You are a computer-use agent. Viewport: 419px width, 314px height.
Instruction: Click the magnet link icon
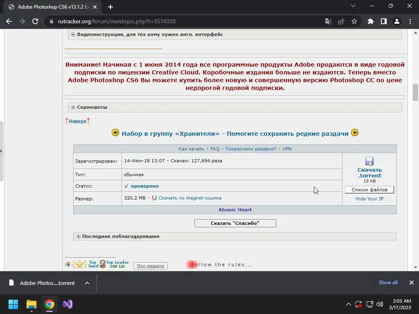[154, 198]
